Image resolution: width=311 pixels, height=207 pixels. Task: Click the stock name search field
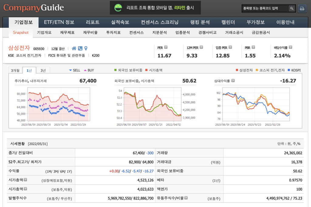pos(265,8)
